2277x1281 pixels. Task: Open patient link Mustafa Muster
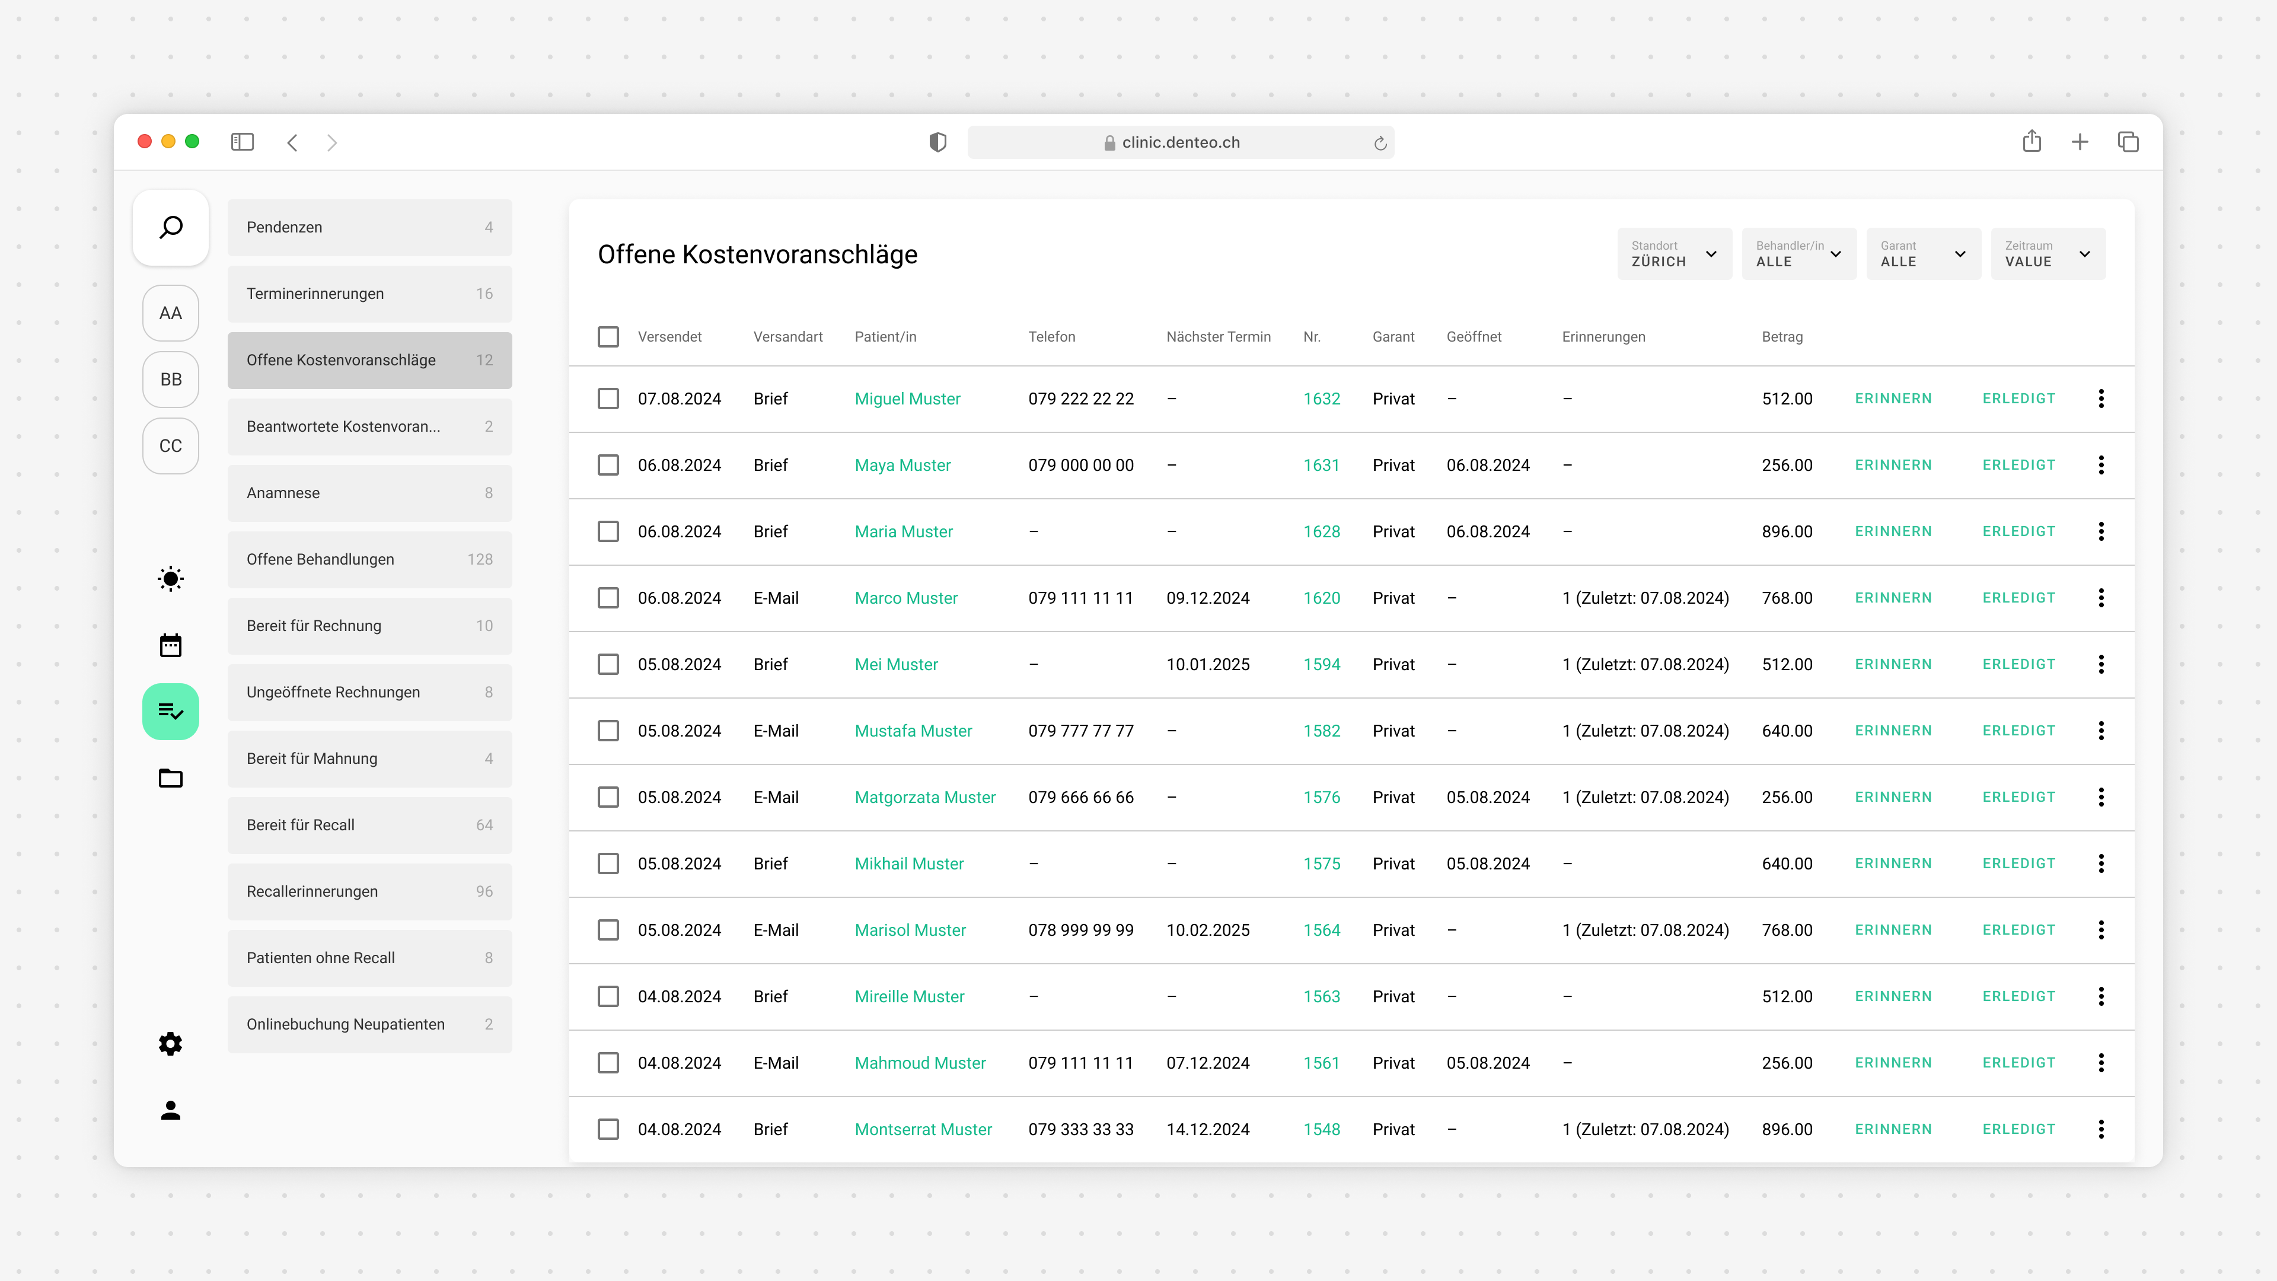pos(913,731)
